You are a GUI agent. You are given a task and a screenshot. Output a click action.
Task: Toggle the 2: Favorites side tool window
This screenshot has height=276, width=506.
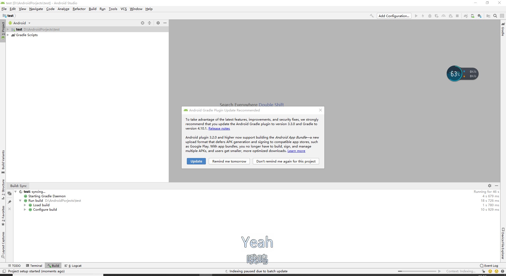point(3,216)
